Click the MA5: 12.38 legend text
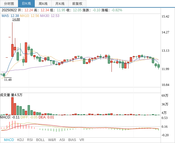Viewport: 175px width, 143px height. (x=10, y=16)
